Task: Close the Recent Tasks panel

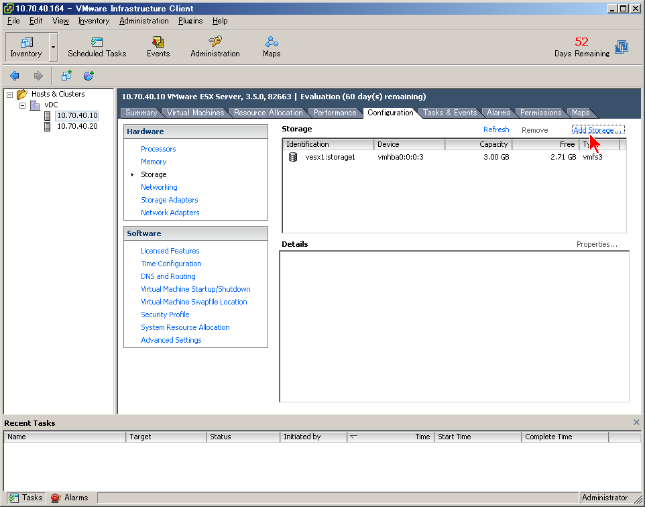Action: coord(636,422)
